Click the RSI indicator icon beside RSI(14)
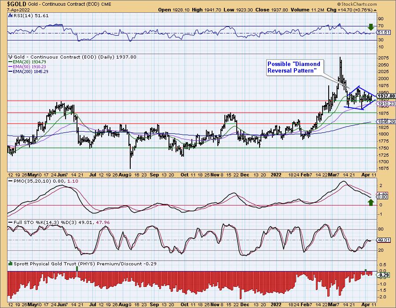This screenshot has width=396, height=308. tap(11, 16)
